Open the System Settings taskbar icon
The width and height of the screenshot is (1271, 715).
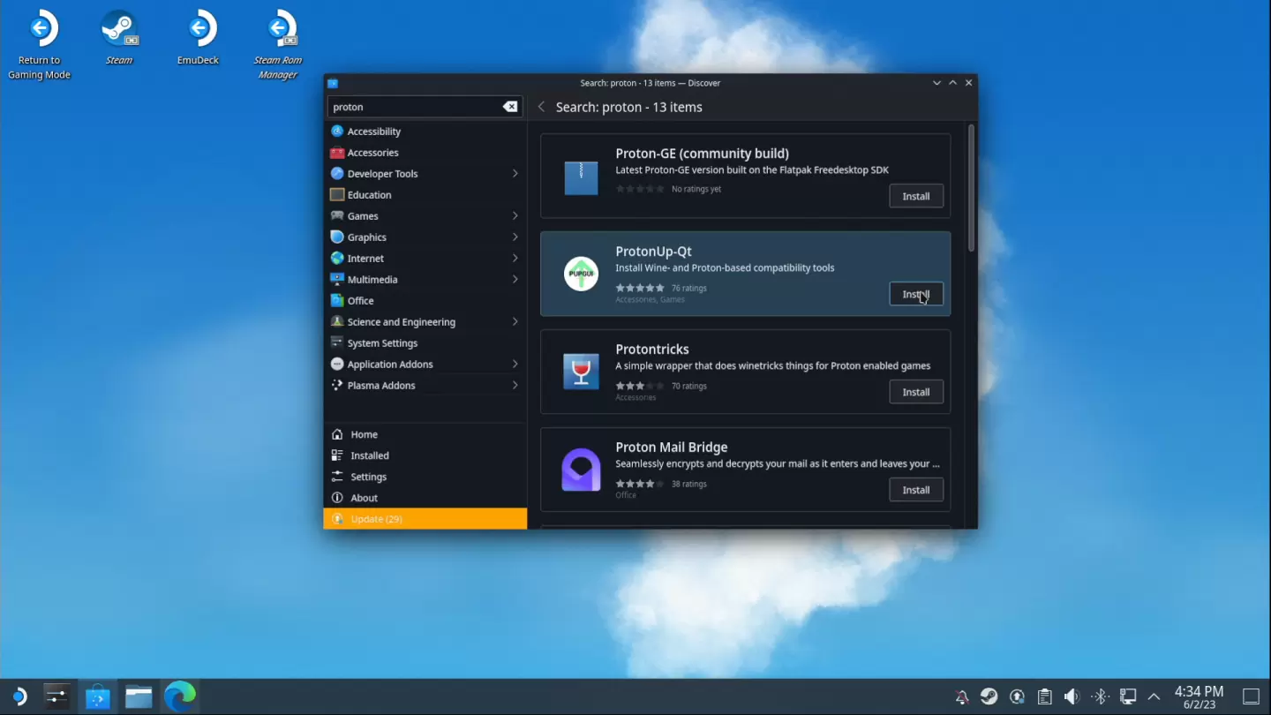pyautogui.click(x=56, y=696)
